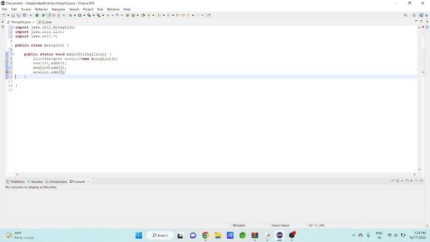The image size is (430, 242).
Task: Collapse the import block fold on line 1
Action: coord(13,28)
